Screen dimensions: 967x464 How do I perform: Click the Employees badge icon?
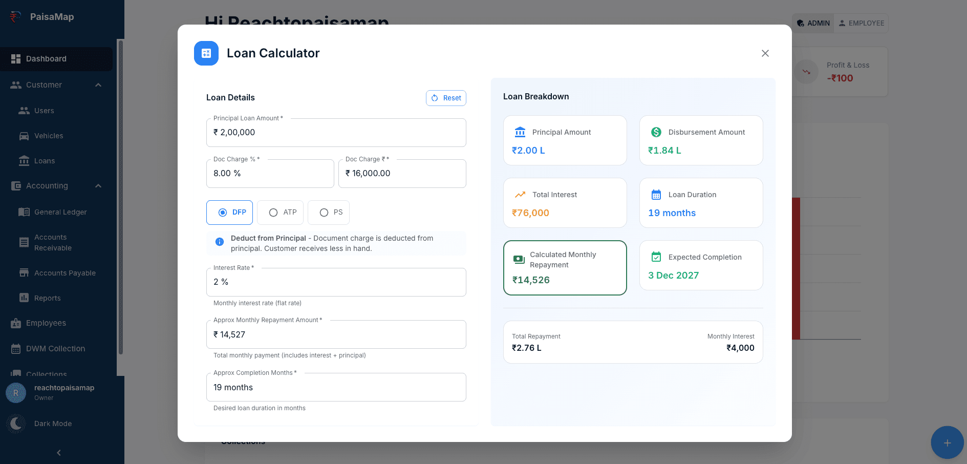(16, 323)
